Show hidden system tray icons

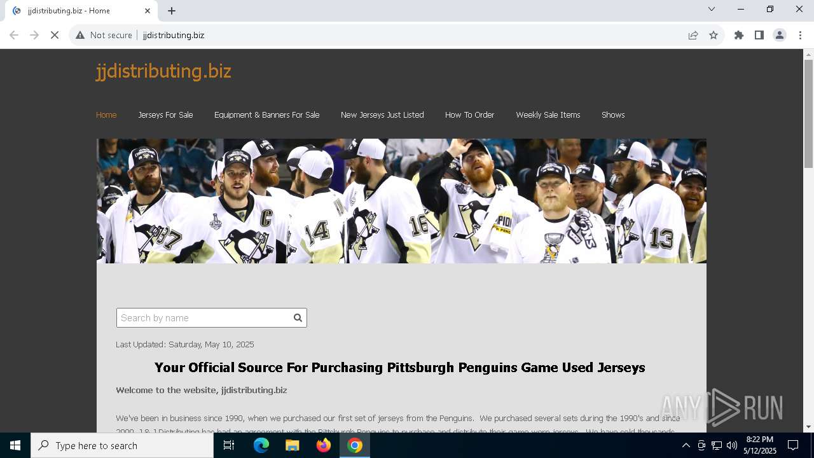click(686, 445)
